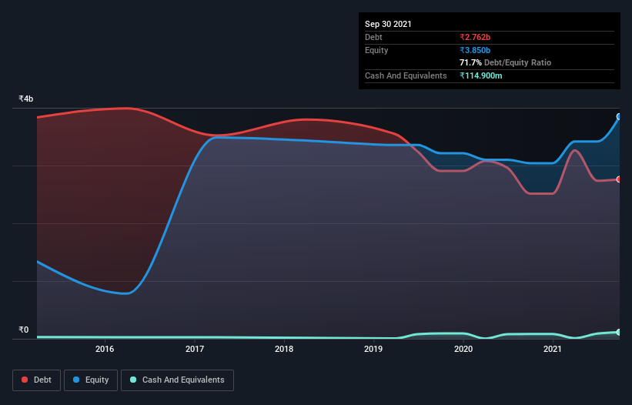Screen dimensions: 632x405
Task: Click the 2016 x-axis label
Action: (x=105, y=349)
